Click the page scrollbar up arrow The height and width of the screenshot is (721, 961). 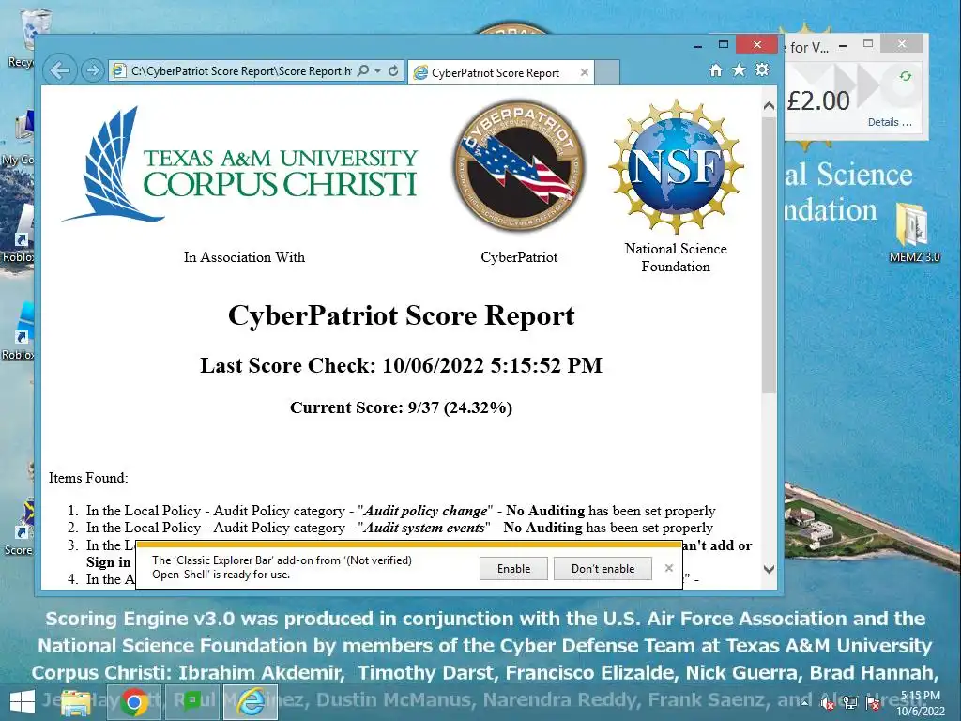pyautogui.click(x=769, y=106)
